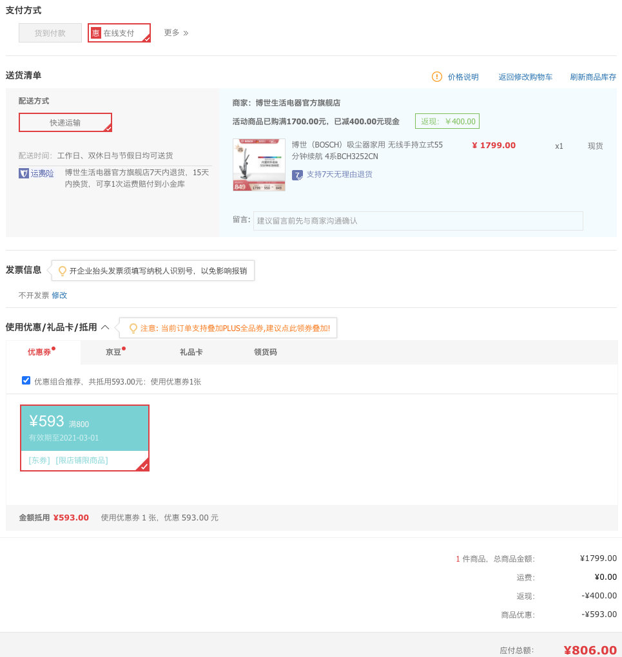Click the 开企业抬头发票 invoice tip text

point(158,271)
